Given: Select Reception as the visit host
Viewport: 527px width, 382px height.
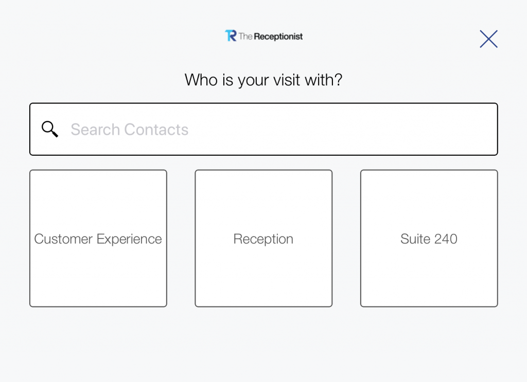Looking at the screenshot, I should coord(263,239).
